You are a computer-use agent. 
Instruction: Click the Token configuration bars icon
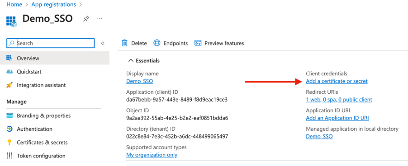tap(9, 156)
